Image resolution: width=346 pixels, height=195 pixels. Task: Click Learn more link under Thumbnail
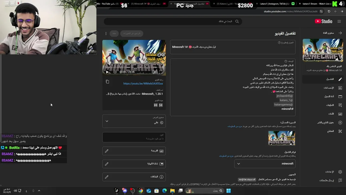(235, 126)
